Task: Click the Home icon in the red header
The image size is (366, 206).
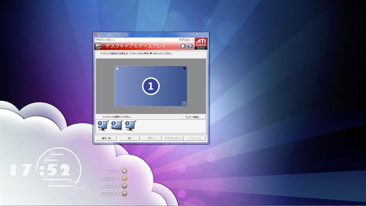Action: (183, 46)
